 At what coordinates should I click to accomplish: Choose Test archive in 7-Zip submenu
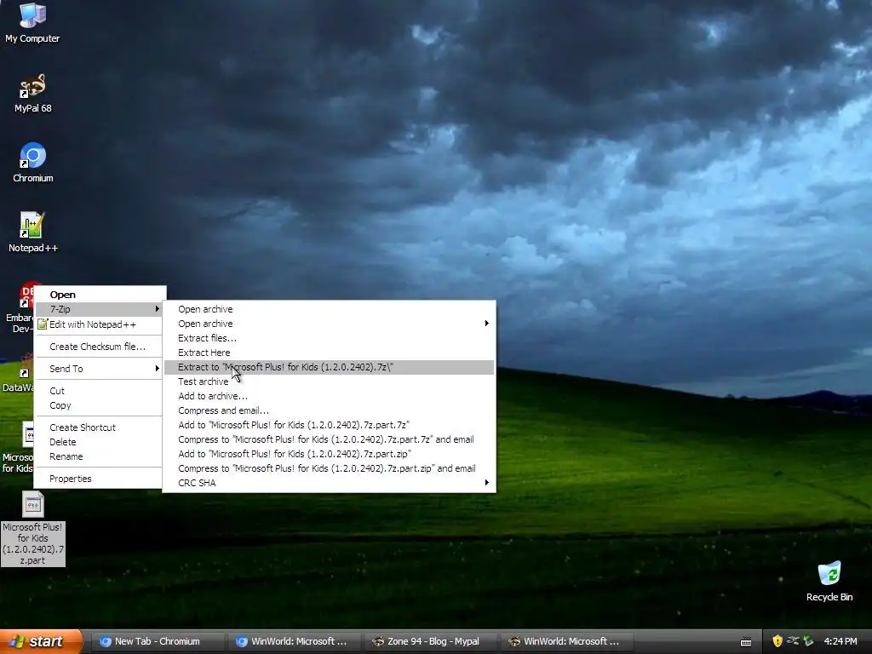(x=330, y=381)
